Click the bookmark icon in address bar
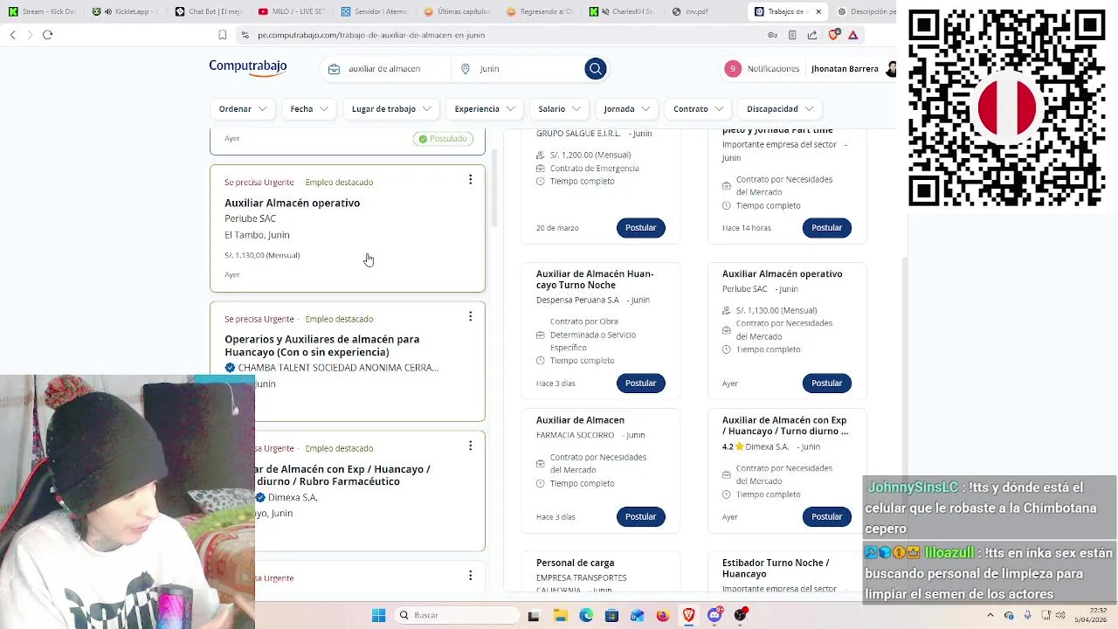 222,35
